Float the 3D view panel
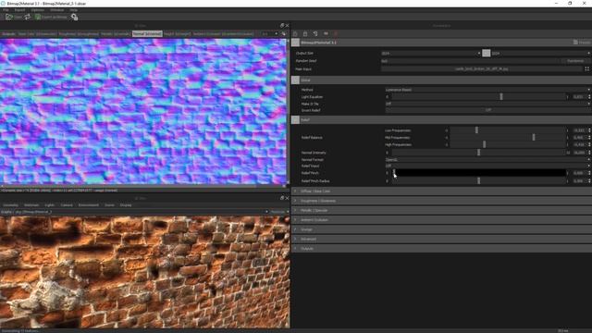592x333 pixels. pos(281,198)
